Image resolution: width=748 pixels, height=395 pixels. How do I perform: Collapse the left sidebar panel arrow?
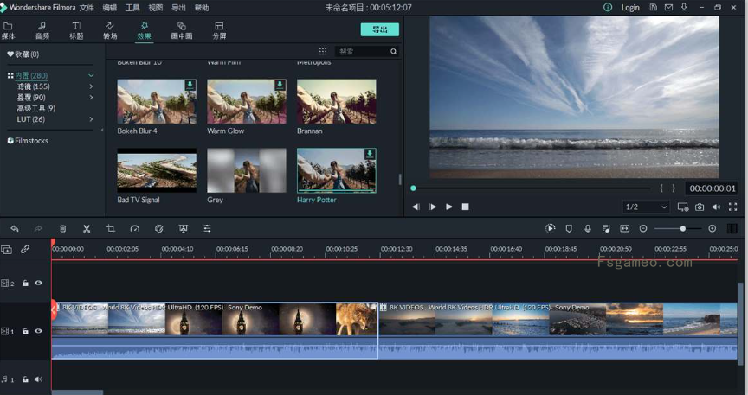102,130
